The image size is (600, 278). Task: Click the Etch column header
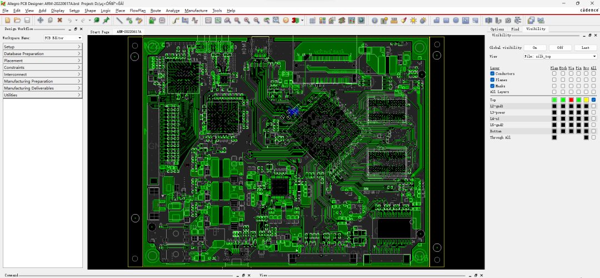pyautogui.click(x=563, y=68)
